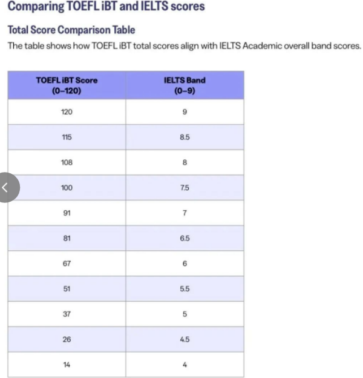Click the 'Comparing TOEFL iBT and IELTS scores' heading
Image resolution: width=363 pixels, height=378 pixels.
(106, 7)
